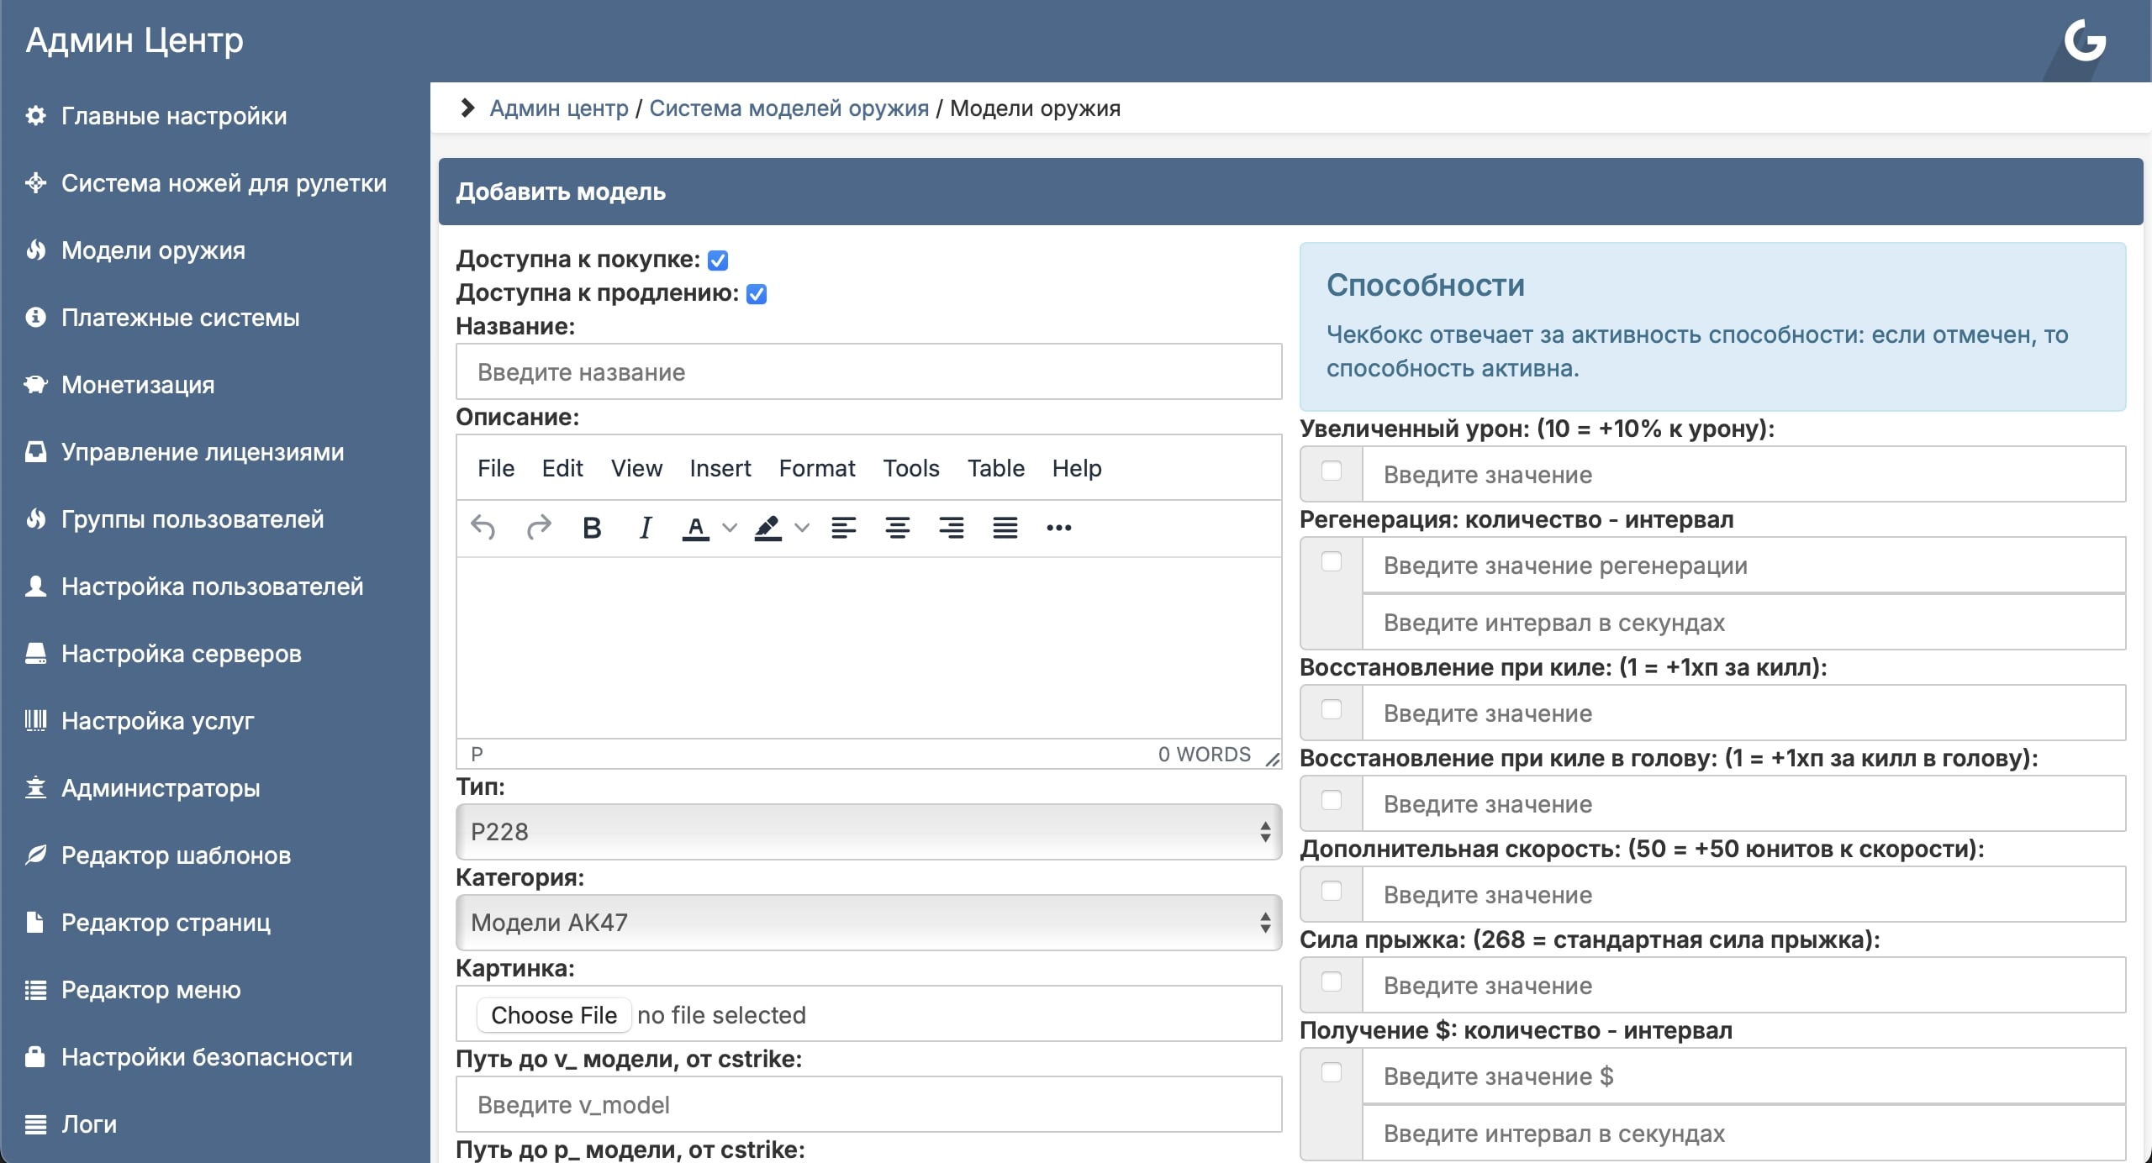Align text left in editor
Screen dimensions: 2152x1163
pos(843,528)
